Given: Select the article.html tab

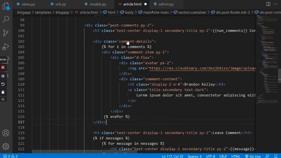Looking at the screenshot, I should point(132,4).
